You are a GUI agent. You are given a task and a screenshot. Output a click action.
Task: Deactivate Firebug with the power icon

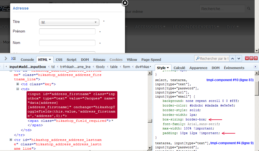tap(256, 58)
